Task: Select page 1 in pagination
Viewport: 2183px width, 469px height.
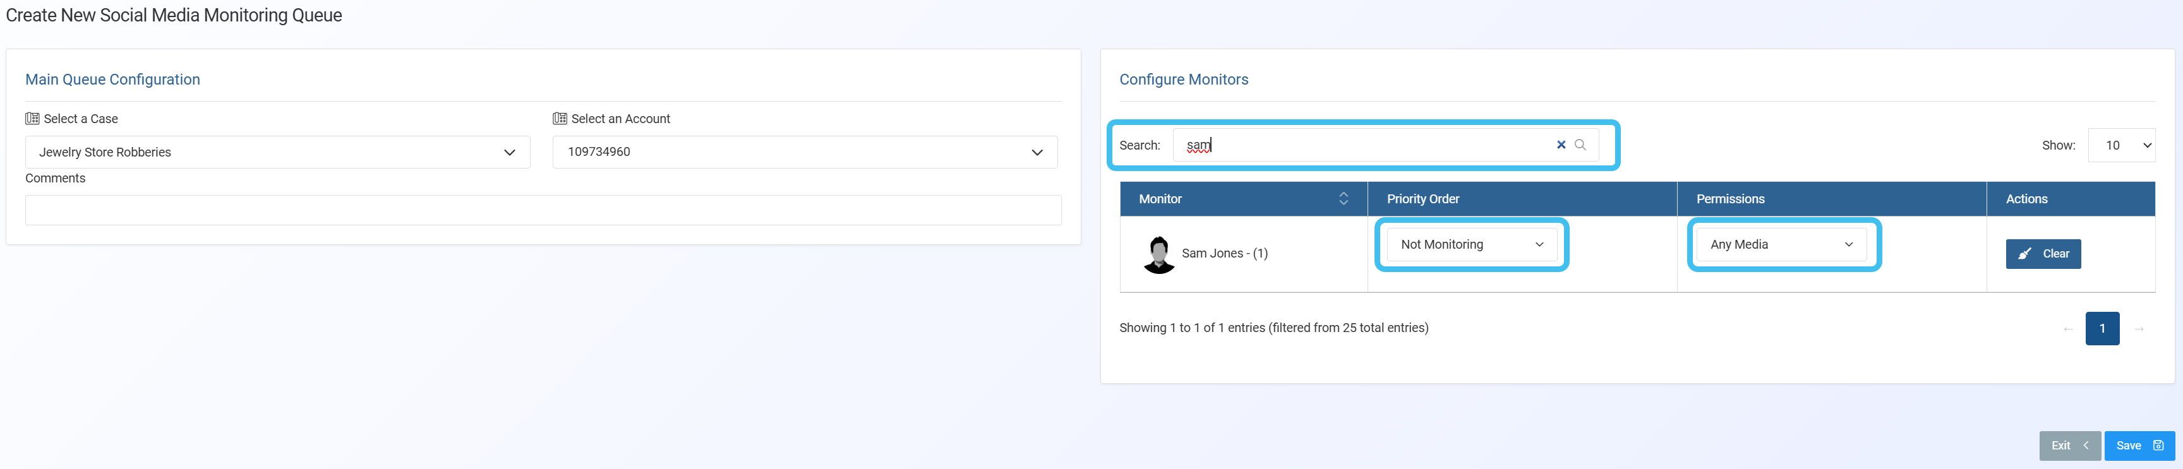Action: click(2102, 328)
